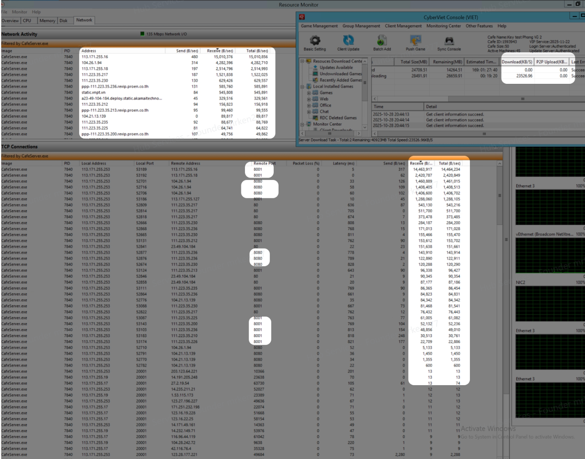The width and height of the screenshot is (585, 459).
Task: Click the green Network I/O indicator
Action: 142,34
